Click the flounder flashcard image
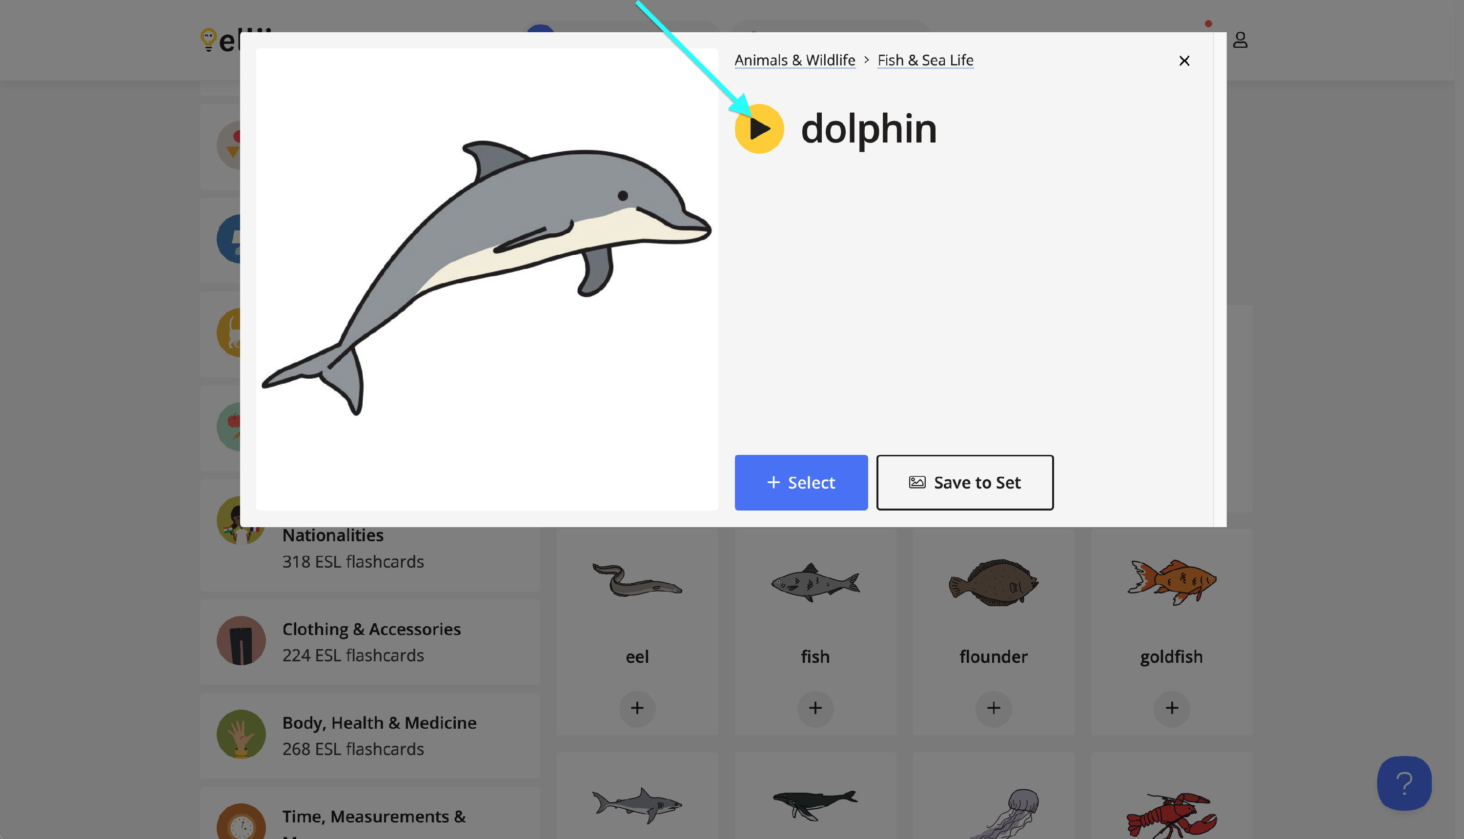 tap(993, 582)
